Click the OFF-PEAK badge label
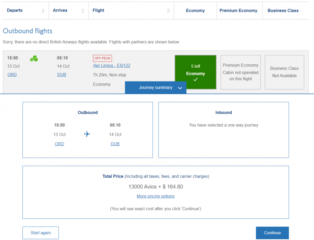 (102, 58)
